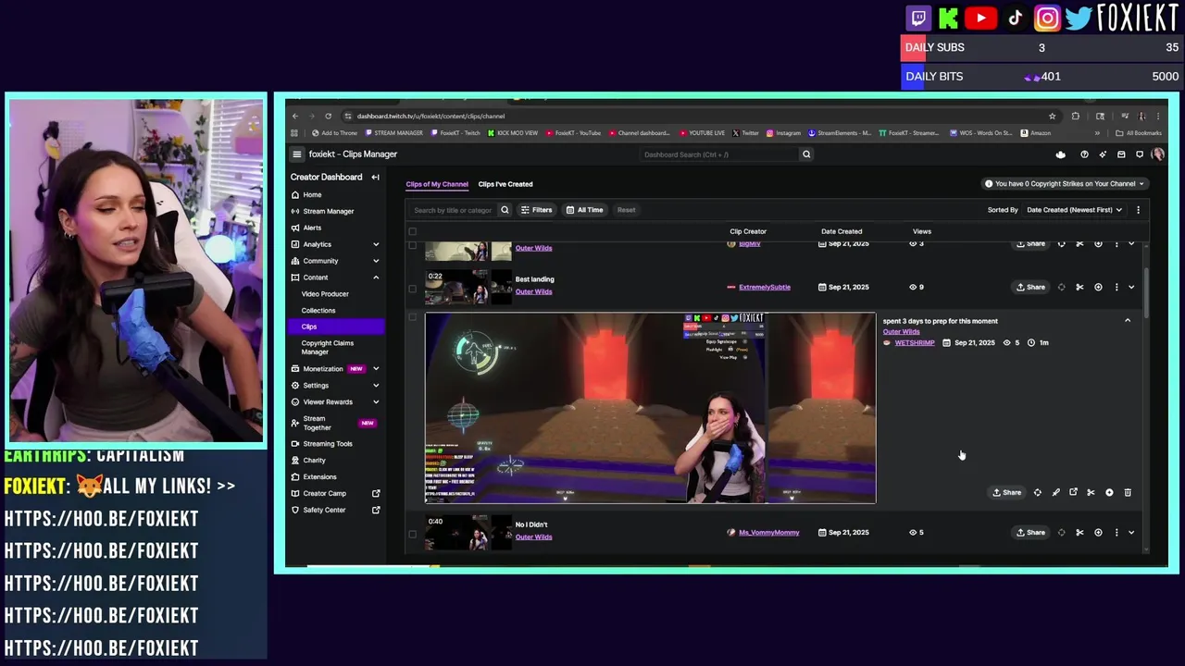
Task: Tick the checkbox for Best landing clip
Action: 413,289
